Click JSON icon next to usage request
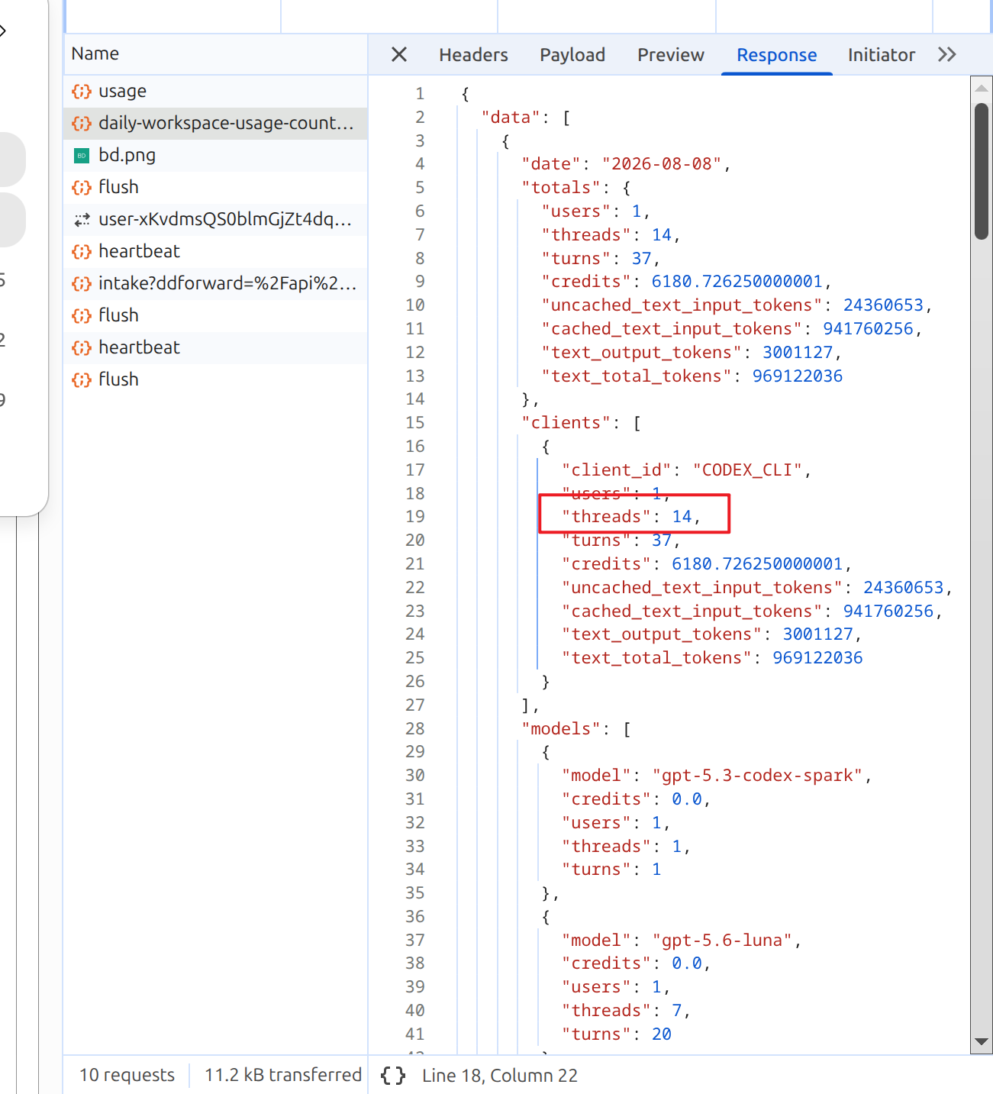The image size is (993, 1094). click(x=82, y=92)
